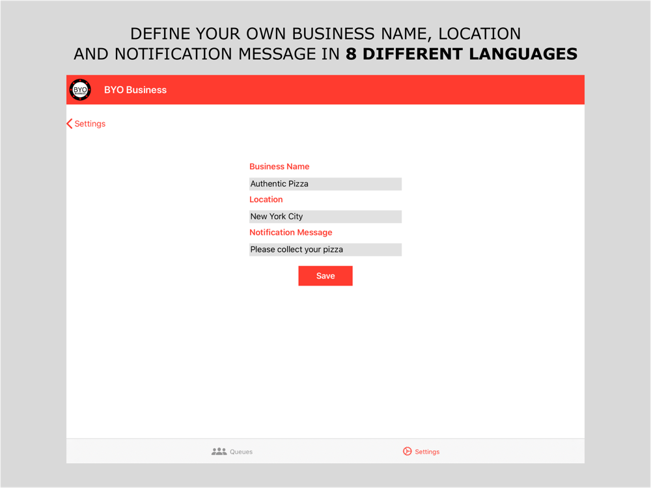Click the bold 8 DIFFERENT LANGUAGES text
Viewport: 651px width, 488px height.
tap(462, 55)
